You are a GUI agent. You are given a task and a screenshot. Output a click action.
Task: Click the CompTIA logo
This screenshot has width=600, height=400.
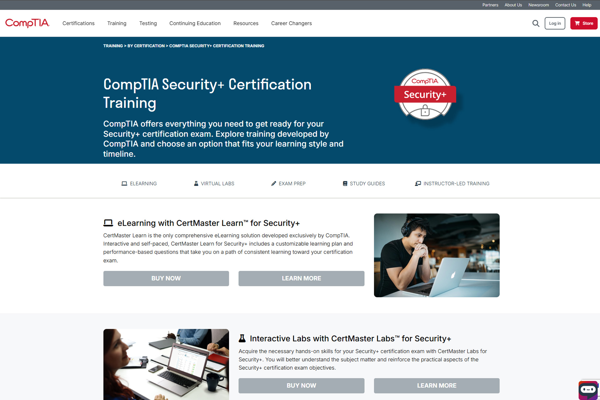[x=27, y=23]
